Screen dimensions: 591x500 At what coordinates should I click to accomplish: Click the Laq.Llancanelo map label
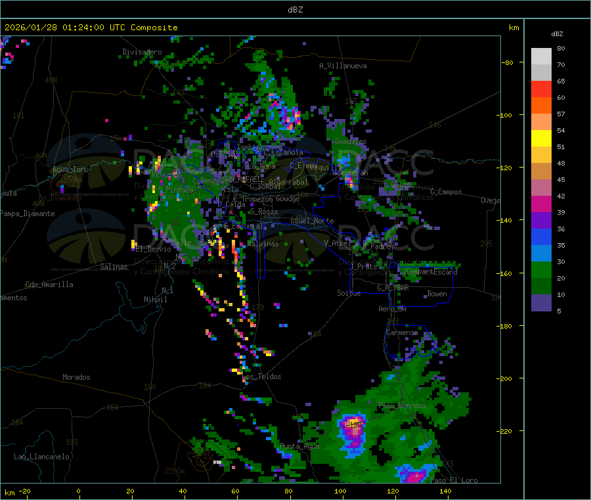(41, 457)
